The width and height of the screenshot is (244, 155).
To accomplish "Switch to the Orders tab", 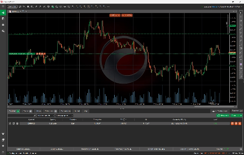I will [27, 111].
